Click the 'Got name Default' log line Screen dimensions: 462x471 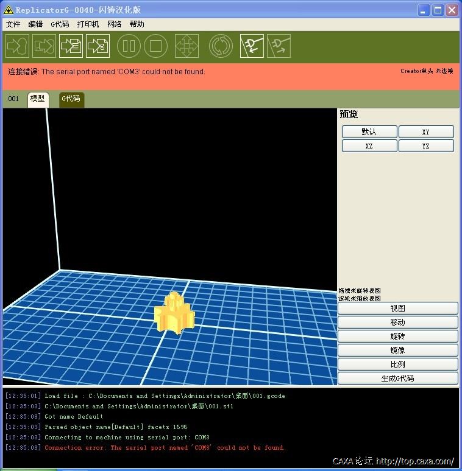54,417
